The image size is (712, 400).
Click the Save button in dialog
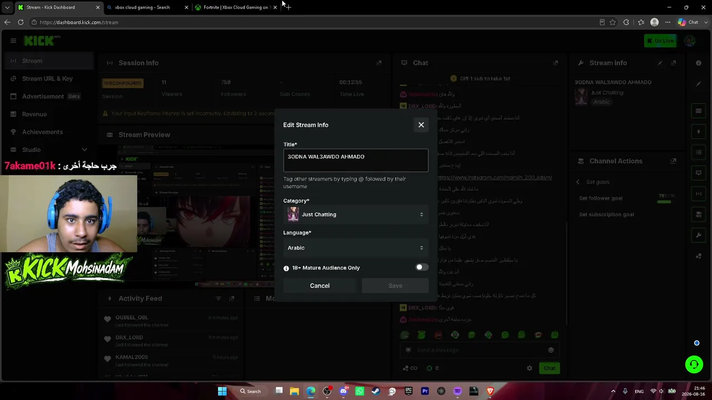[395, 286]
